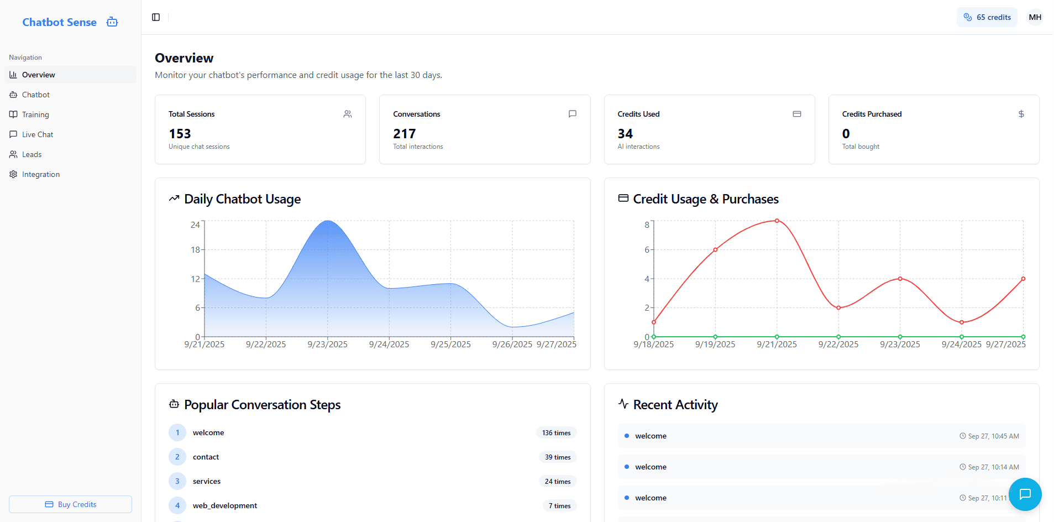This screenshot has width=1054, height=522.
Task: Click the credit card icon on Credits Used
Action: click(x=797, y=114)
